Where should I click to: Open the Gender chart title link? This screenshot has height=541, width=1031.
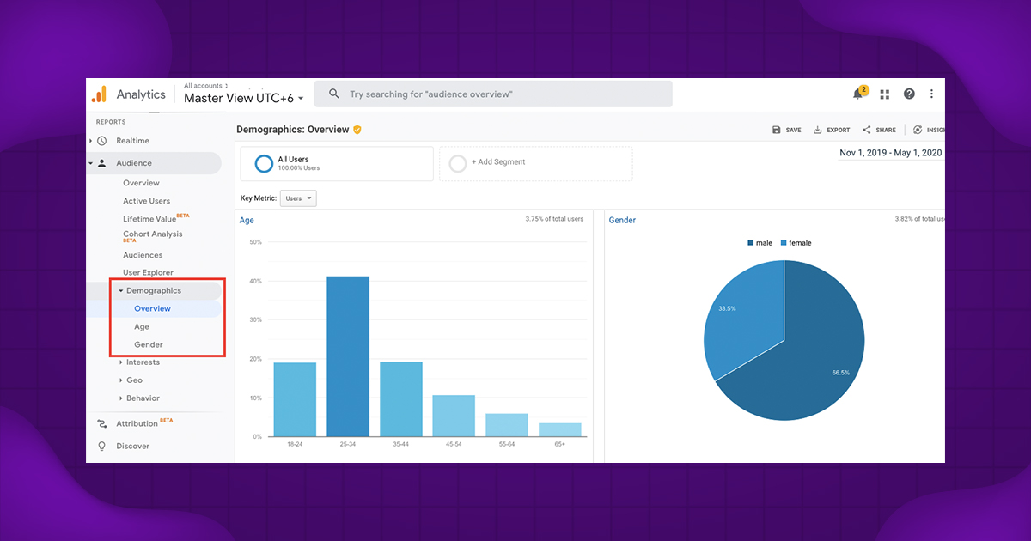(x=622, y=221)
